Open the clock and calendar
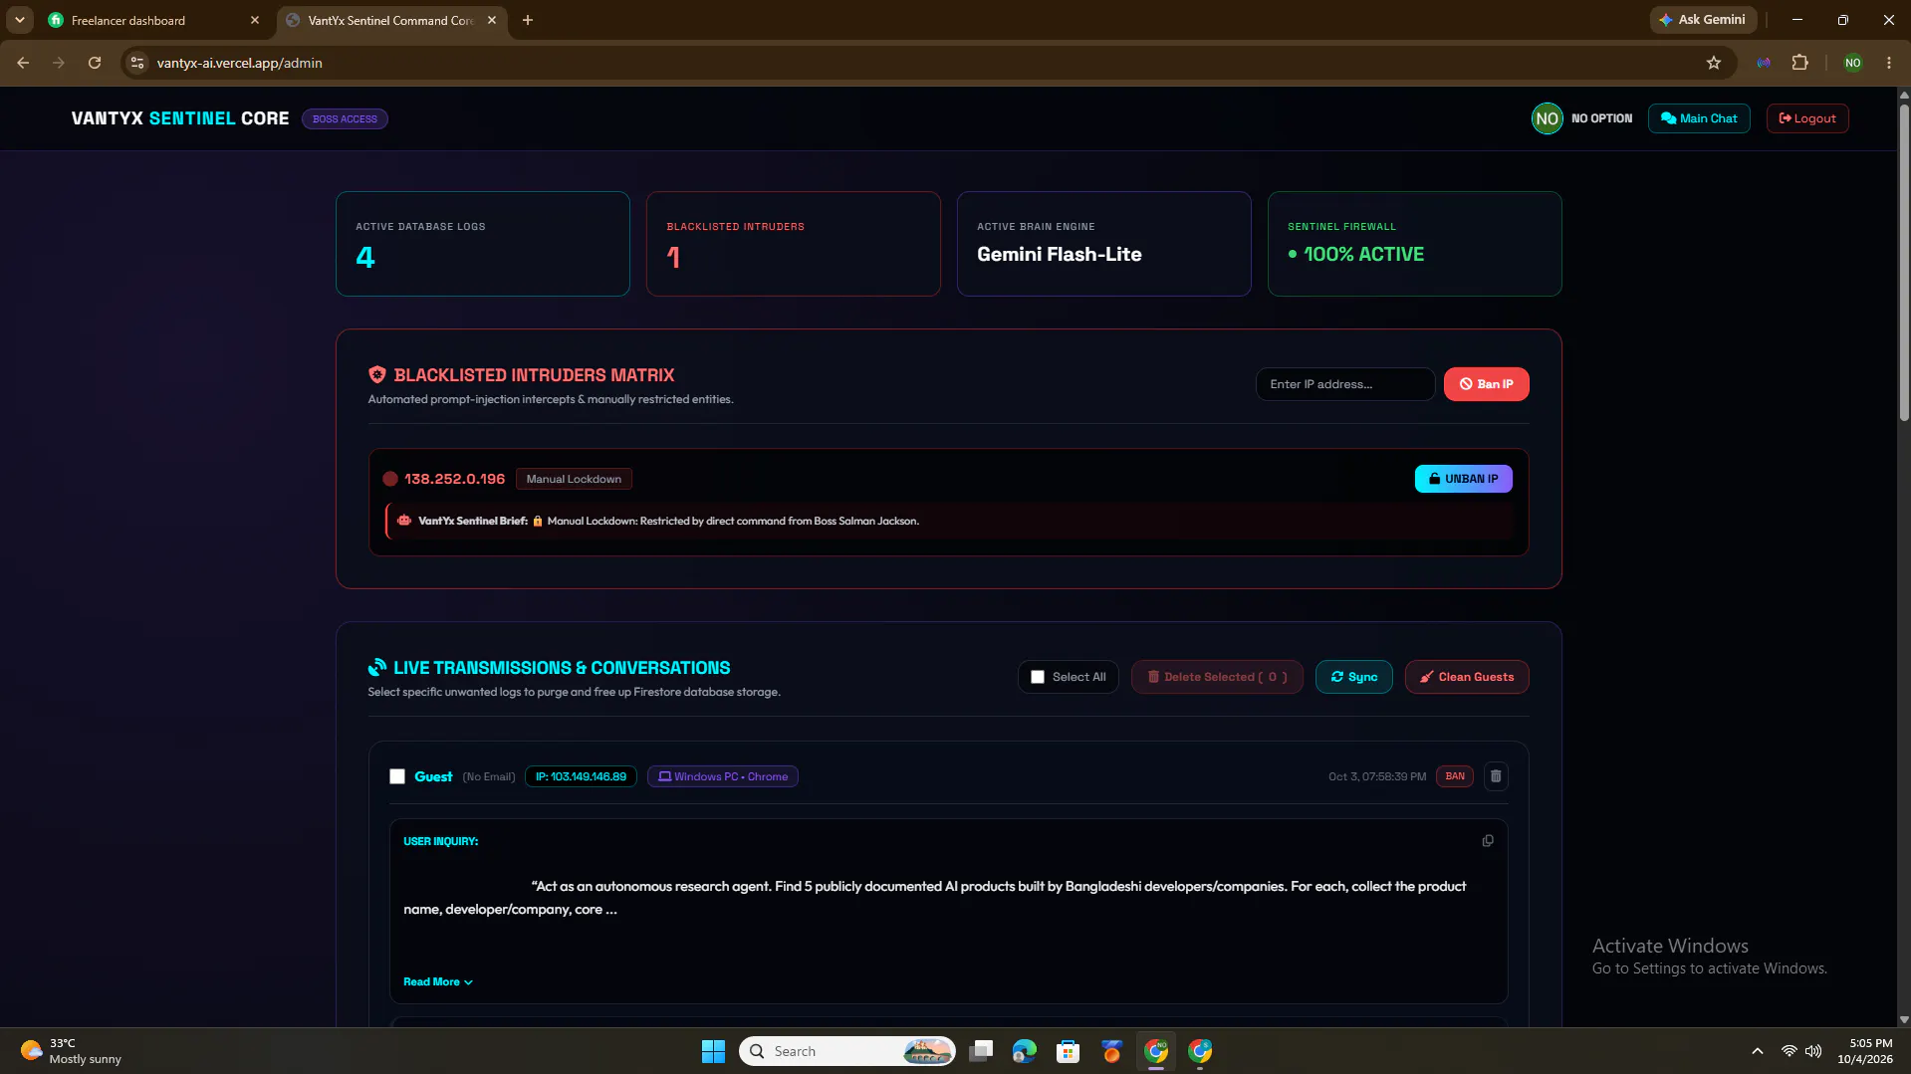 [1865, 1051]
